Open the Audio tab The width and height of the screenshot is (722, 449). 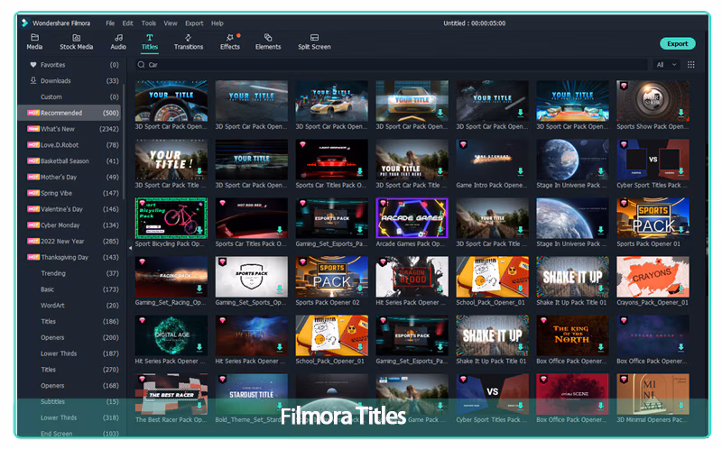coord(118,41)
